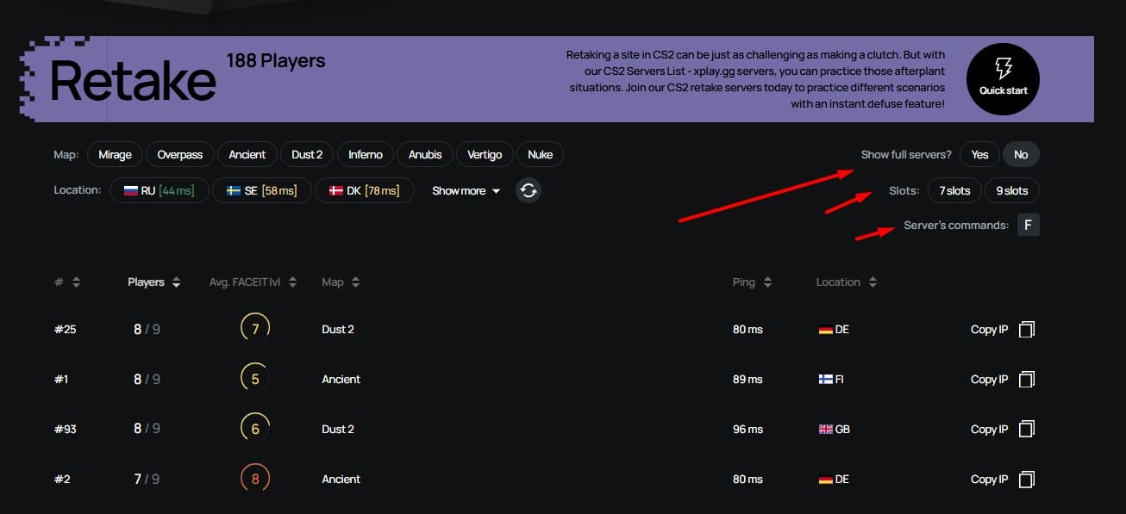Select the Ancient map filter chip
Viewport: 1126px width, 514px height.
coord(247,155)
